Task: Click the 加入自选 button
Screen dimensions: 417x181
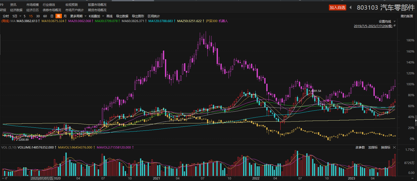Action: pyautogui.click(x=337, y=8)
